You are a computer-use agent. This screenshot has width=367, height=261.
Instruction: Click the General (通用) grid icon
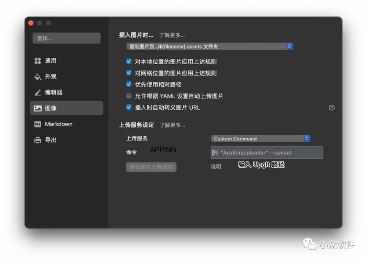click(x=37, y=61)
